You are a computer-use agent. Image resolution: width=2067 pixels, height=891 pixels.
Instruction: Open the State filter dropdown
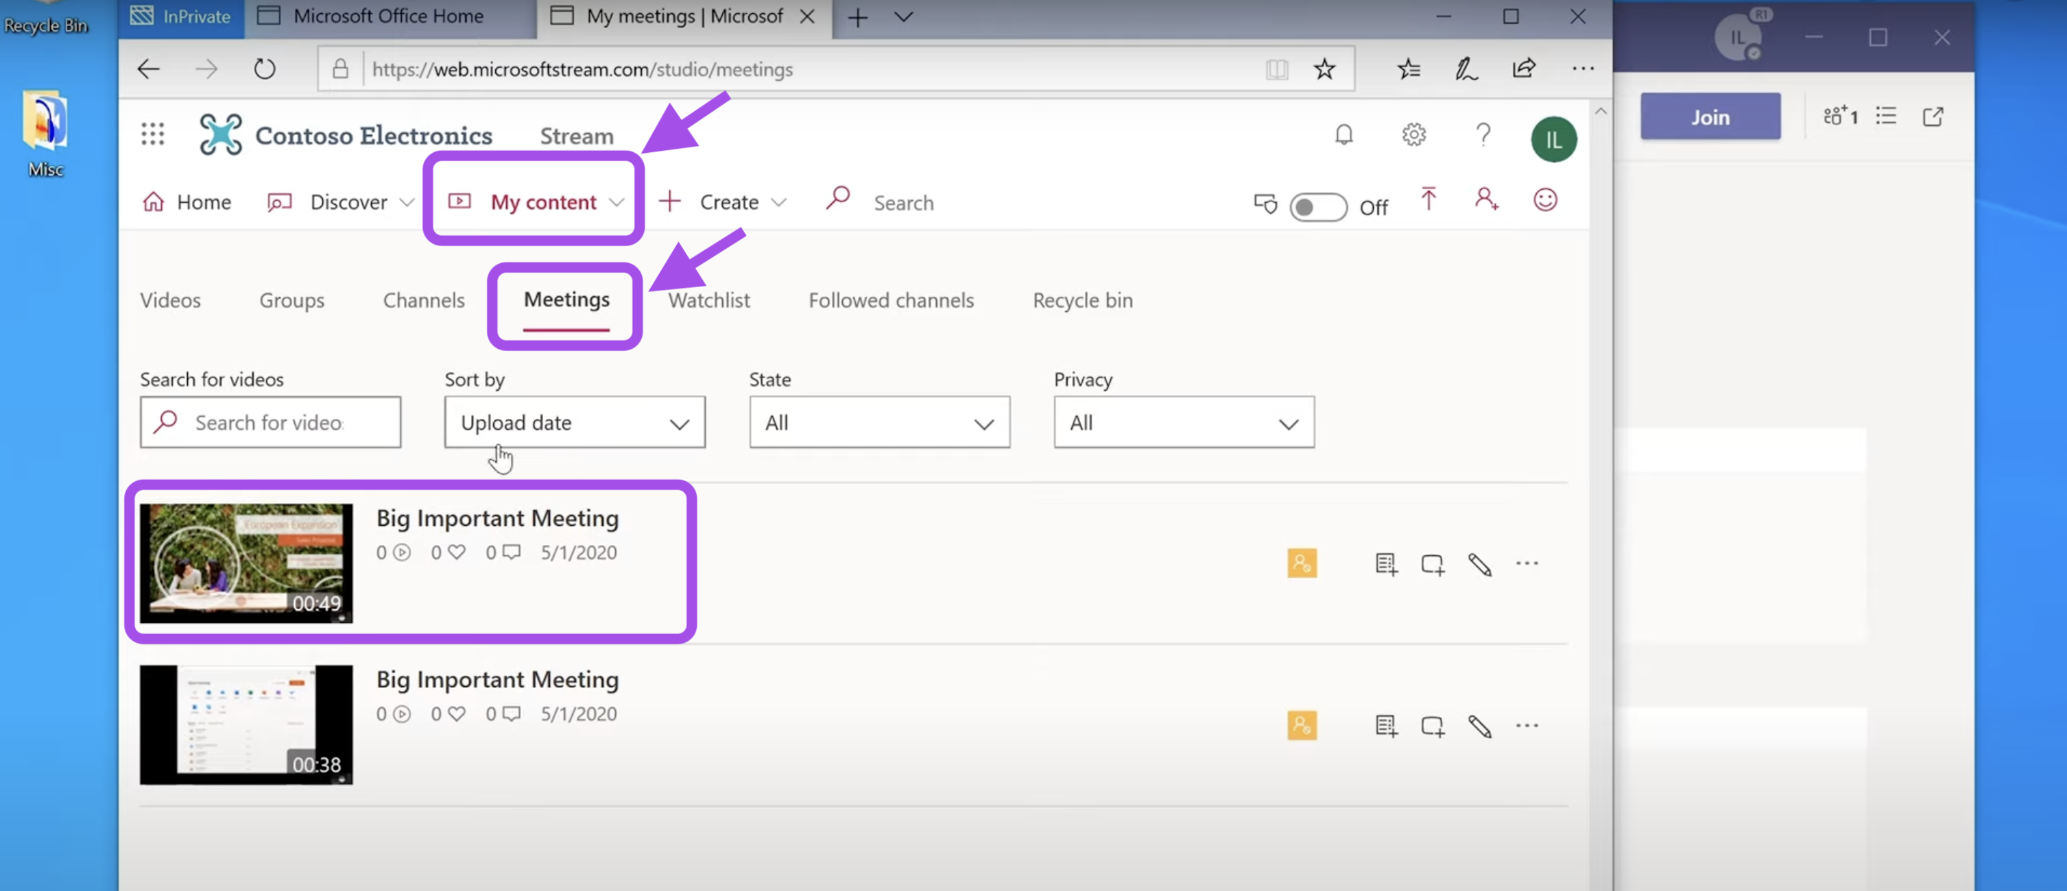click(x=879, y=423)
